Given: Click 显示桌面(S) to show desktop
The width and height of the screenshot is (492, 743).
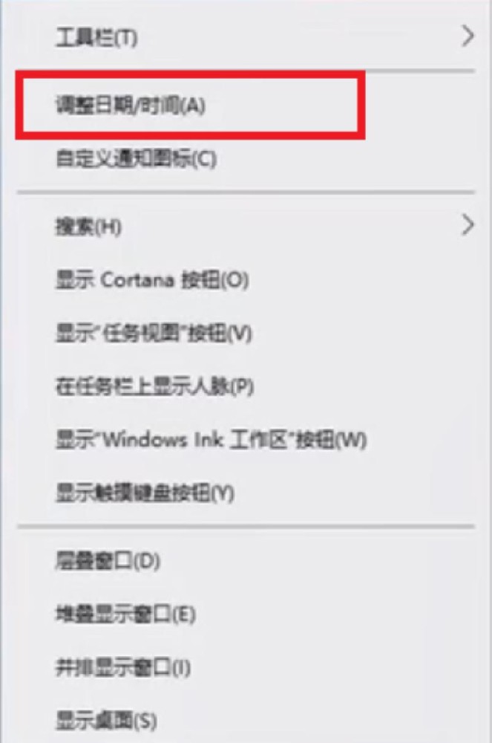Looking at the screenshot, I should (246, 721).
